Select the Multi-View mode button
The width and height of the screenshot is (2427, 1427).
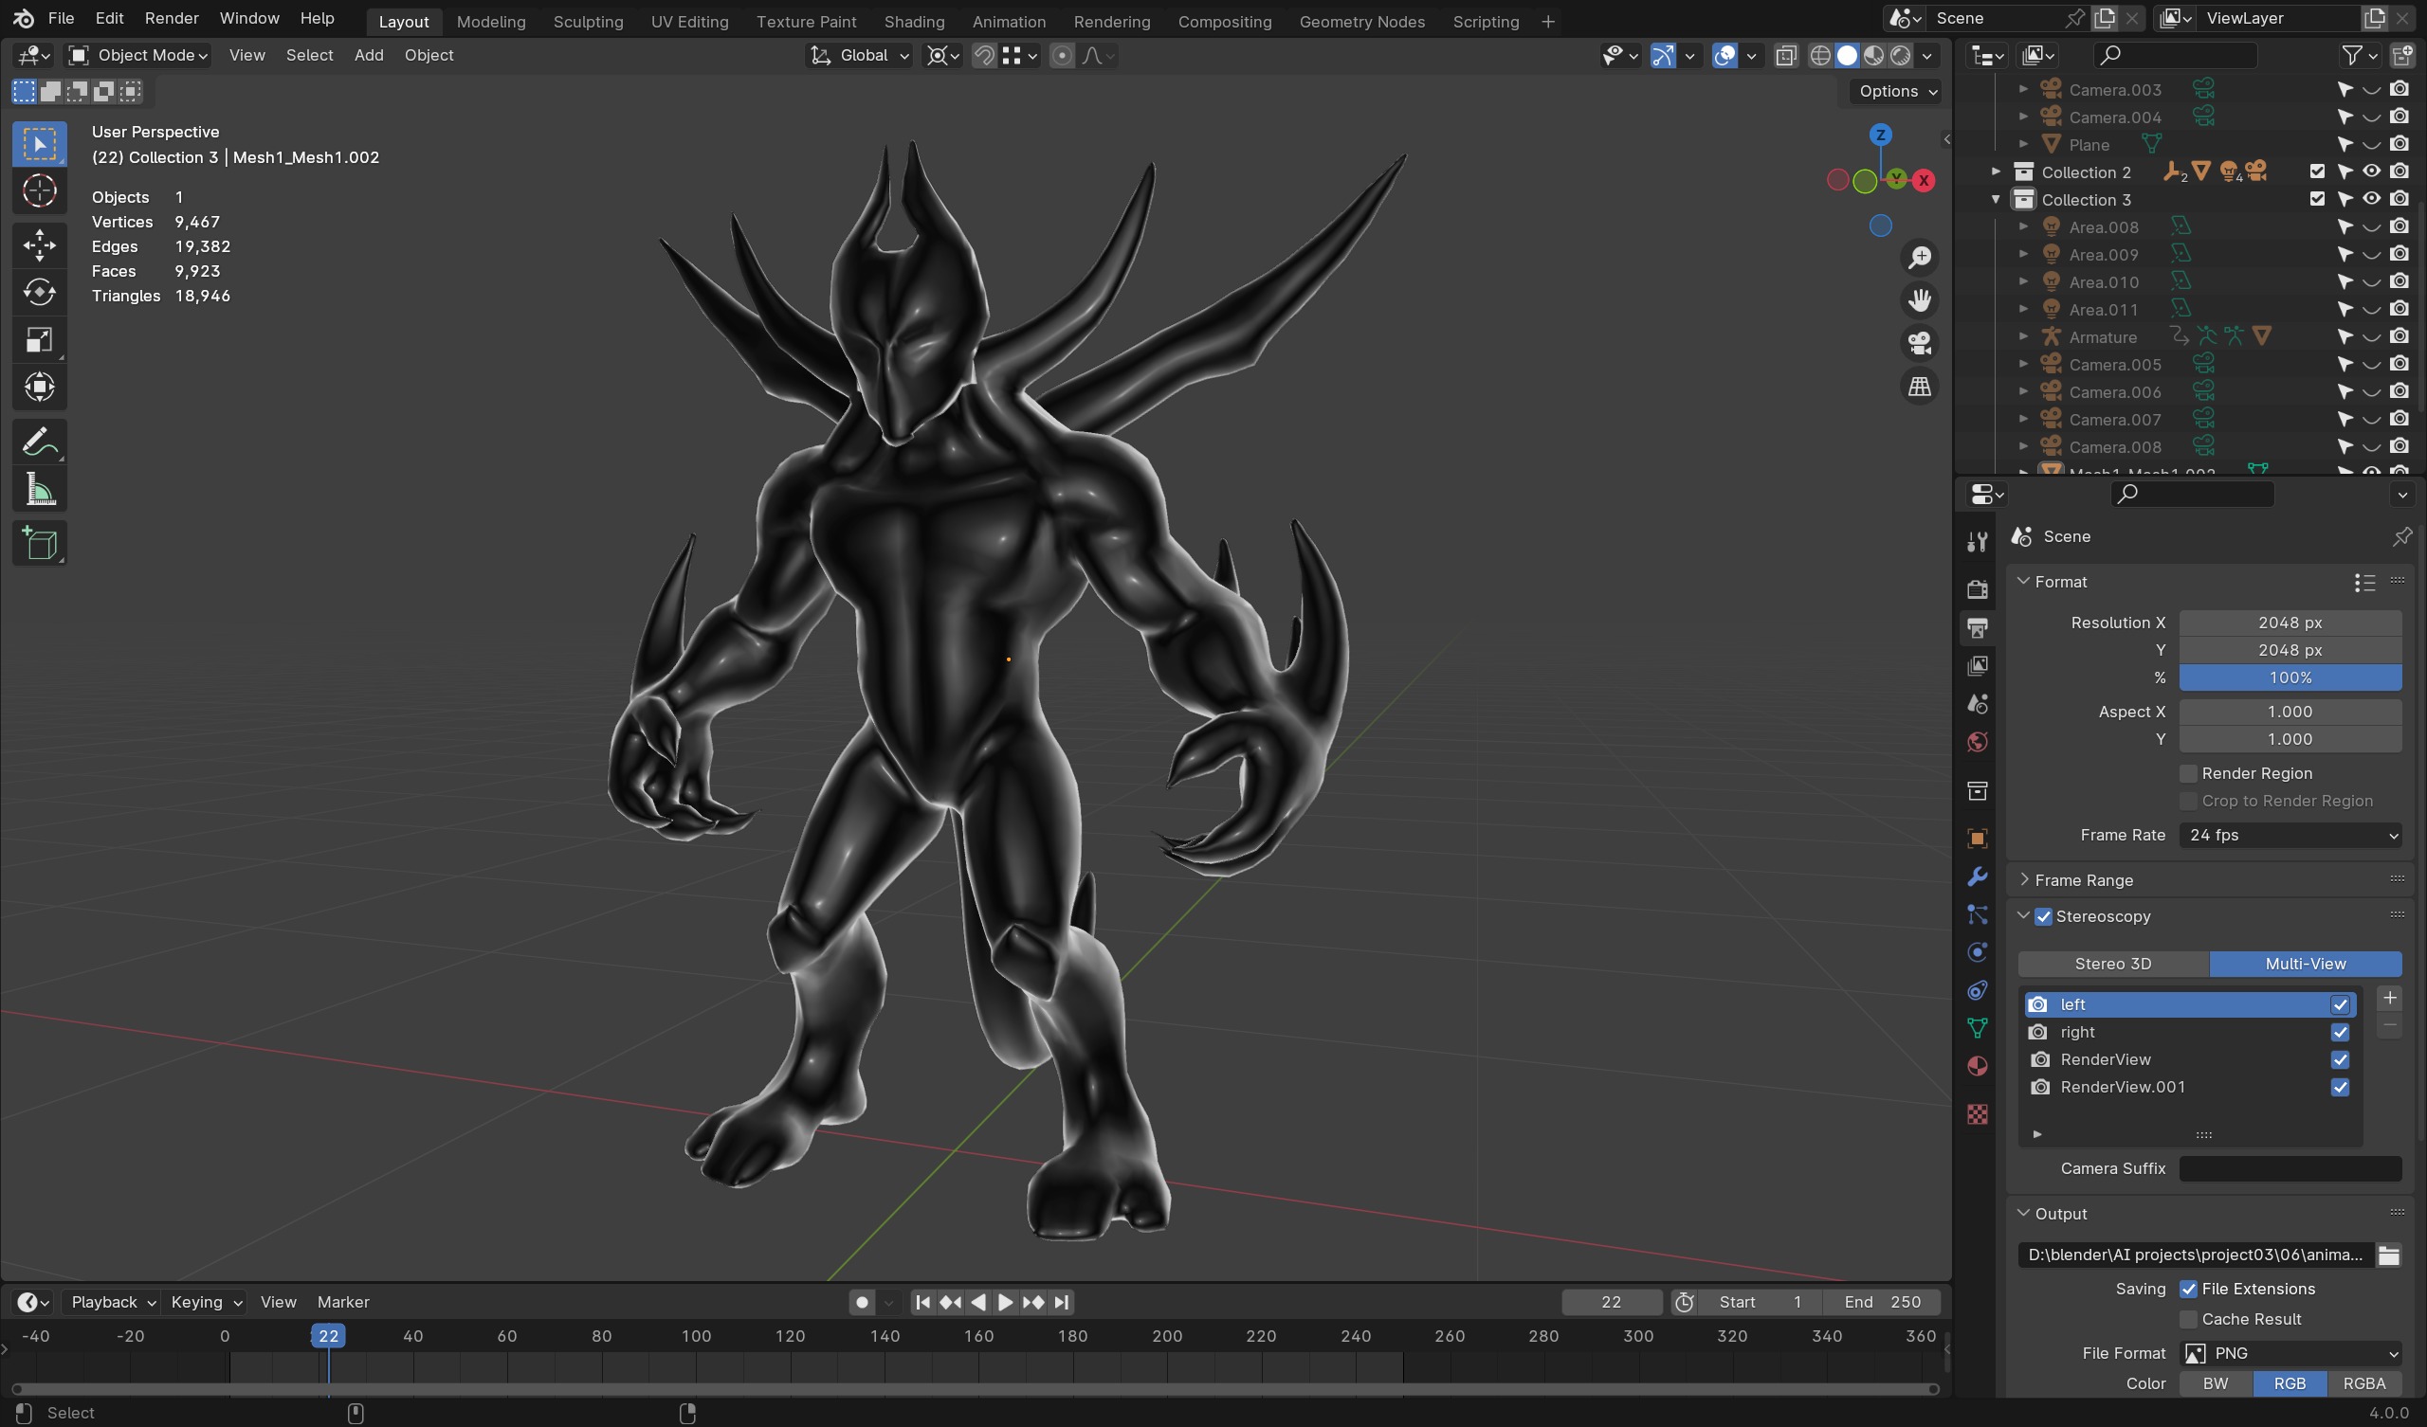point(2305,964)
